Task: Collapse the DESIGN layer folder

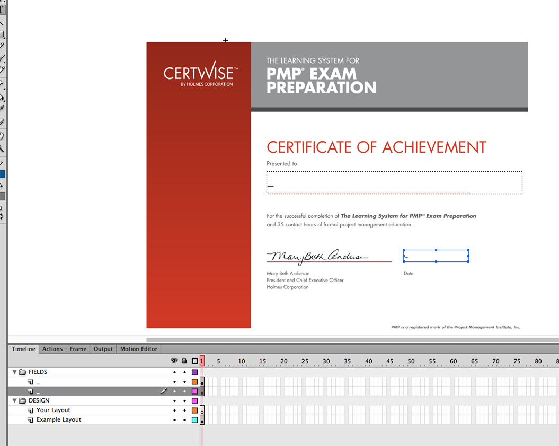Action: point(15,401)
